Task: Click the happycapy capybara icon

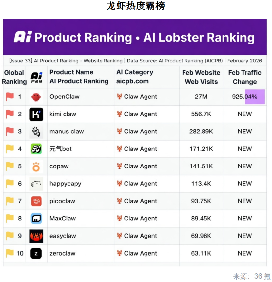Action: tap(36, 184)
